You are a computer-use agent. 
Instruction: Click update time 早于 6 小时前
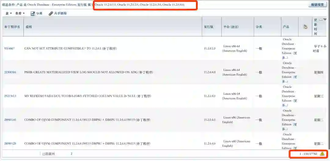pos(320,48)
